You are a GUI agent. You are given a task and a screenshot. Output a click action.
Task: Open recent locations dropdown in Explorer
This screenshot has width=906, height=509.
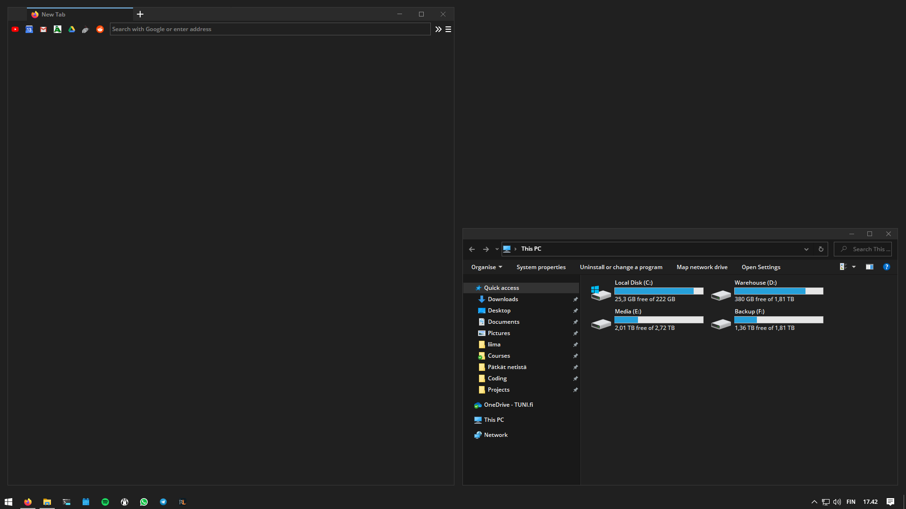click(497, 249)
